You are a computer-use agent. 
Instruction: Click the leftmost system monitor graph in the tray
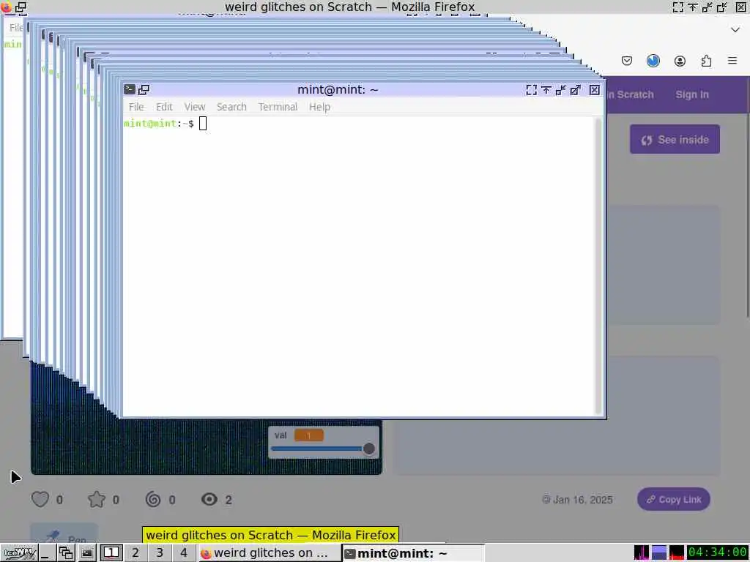(x=642, y=553)
